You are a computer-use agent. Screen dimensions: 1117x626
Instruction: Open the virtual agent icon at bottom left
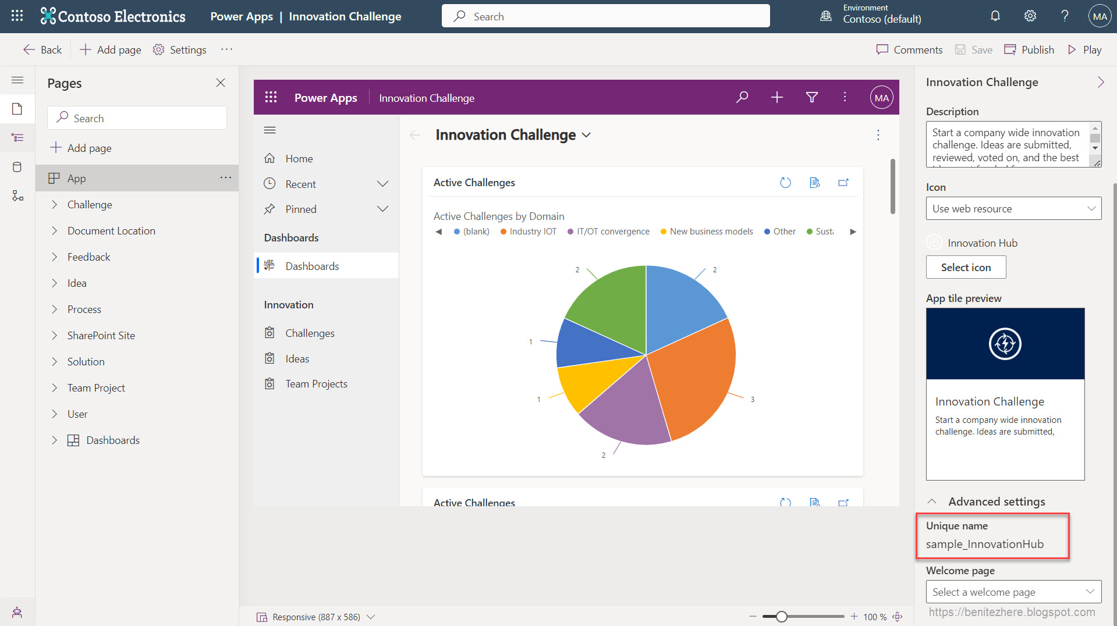(x=17, y=612)
